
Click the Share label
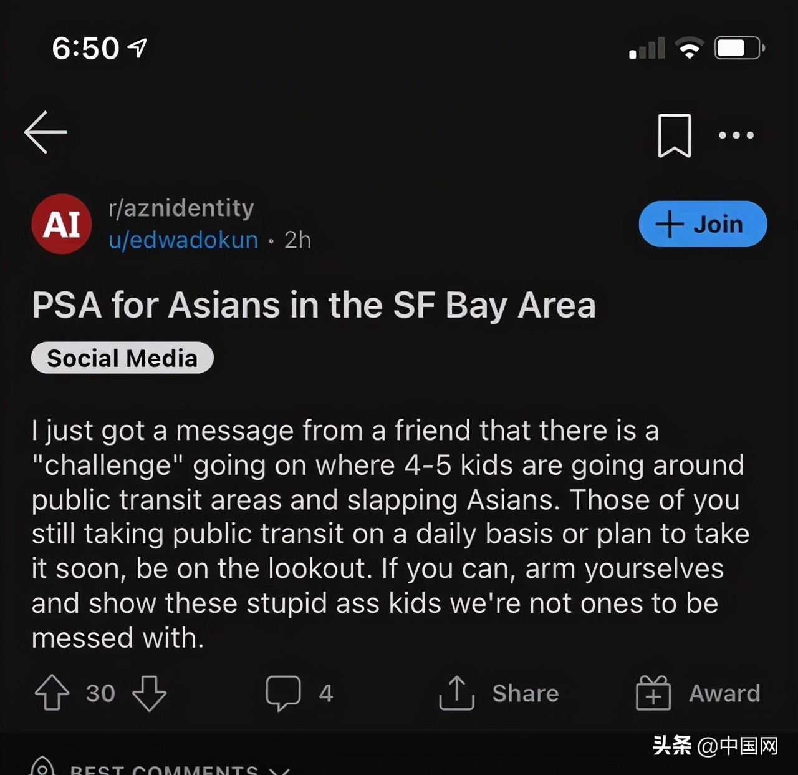[x=525, y=693]
